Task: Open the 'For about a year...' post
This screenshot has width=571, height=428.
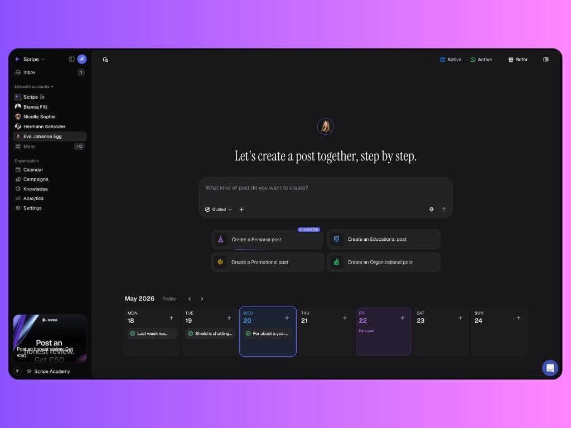Action: [268, 333]
